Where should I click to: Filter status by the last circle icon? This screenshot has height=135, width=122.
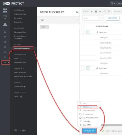click(109, 12)
